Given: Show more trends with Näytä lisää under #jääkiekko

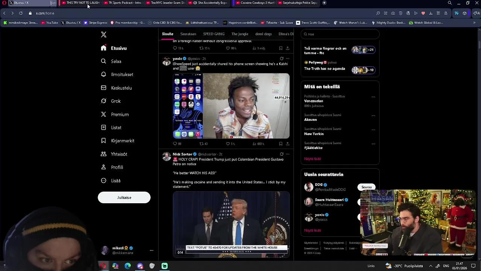Looking at the screenshot, I should 312,159.
